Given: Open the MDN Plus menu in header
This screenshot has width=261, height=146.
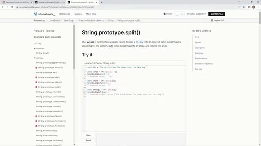Looking at the screenshot, I should pos(91,14).
